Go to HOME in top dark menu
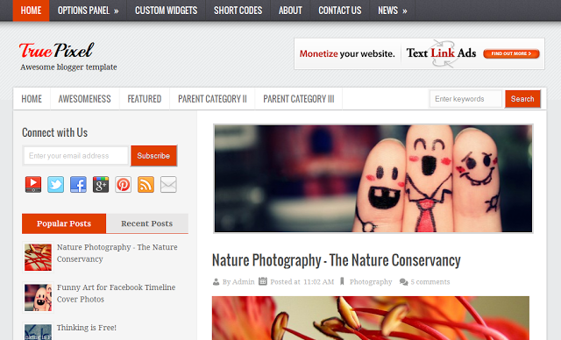Viewport: 561px width, 340px height. pos(32,11)
